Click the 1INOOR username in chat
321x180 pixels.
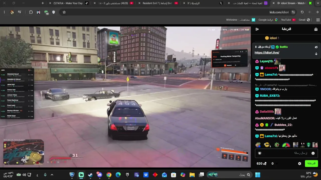(265, 89)
